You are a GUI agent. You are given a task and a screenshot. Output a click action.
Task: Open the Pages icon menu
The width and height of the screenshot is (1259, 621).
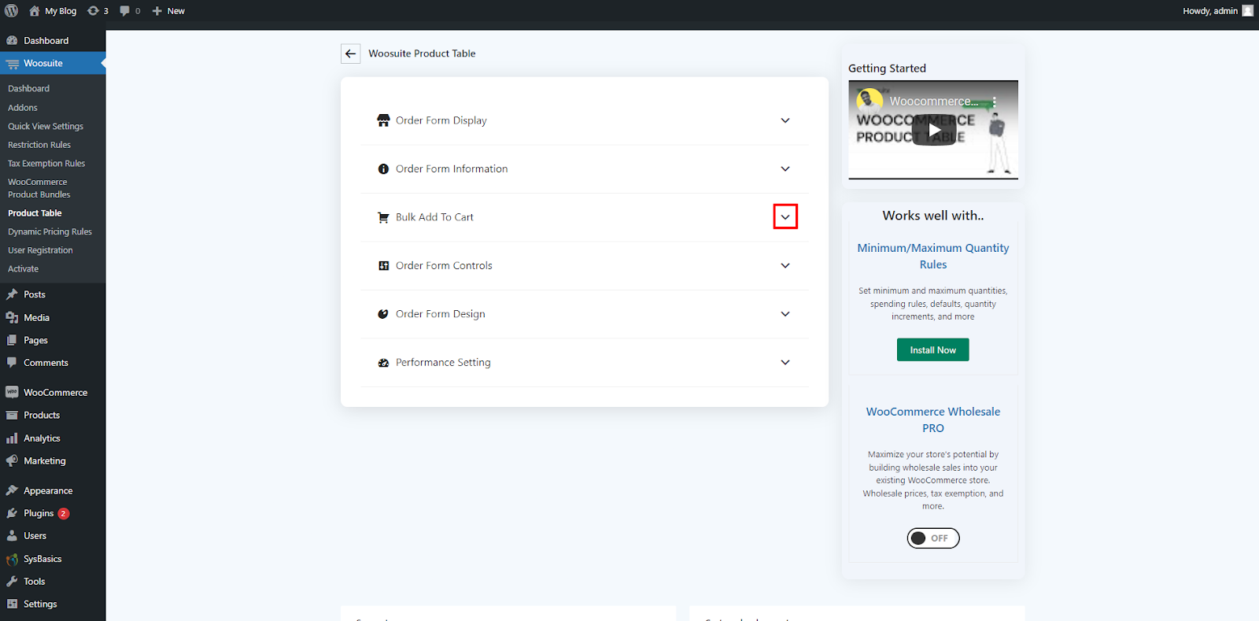[12, 341]
